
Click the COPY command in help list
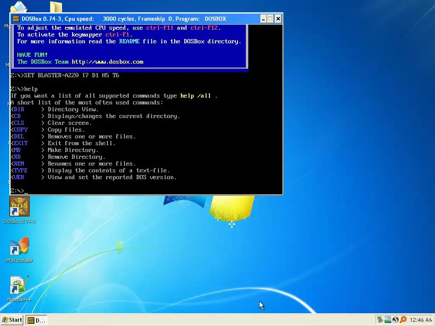pyautogui.click(x=20, y=130)
